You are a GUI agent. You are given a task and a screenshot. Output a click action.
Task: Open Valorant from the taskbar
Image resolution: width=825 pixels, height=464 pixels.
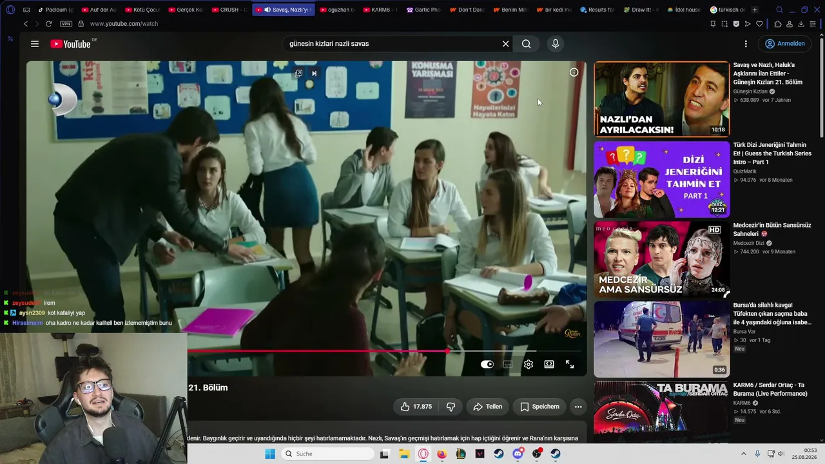(480, 454)
